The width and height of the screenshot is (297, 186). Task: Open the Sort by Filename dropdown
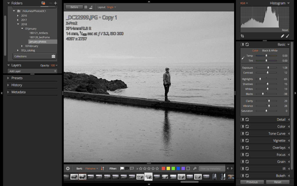(x=92, y=168)
